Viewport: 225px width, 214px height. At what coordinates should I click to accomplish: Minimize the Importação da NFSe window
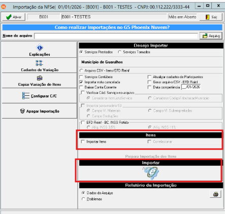pos(199,6)
